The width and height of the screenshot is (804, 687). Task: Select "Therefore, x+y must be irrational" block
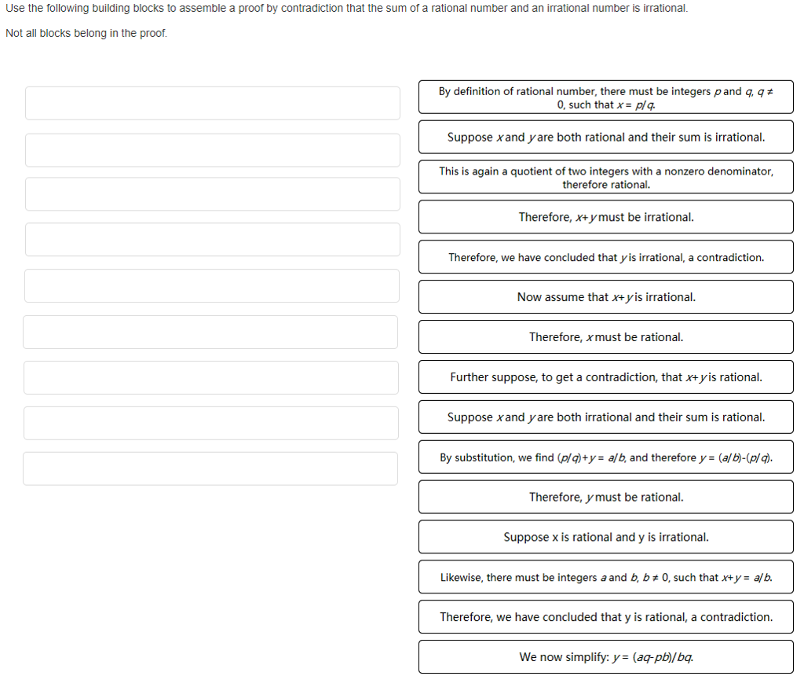point(605,217)
